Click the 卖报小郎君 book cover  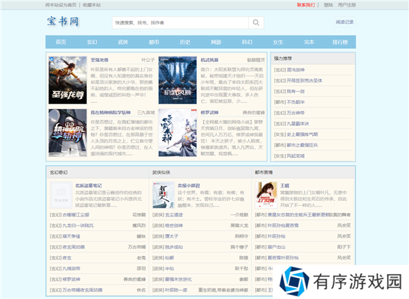164,195
